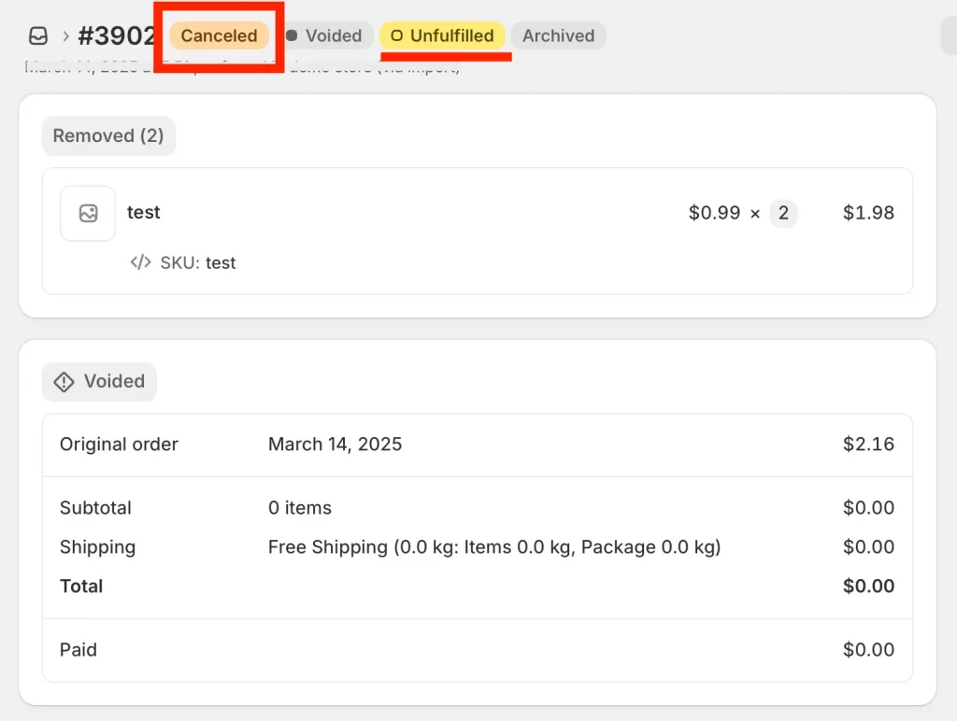Click the Original order label

pos(119,444)
